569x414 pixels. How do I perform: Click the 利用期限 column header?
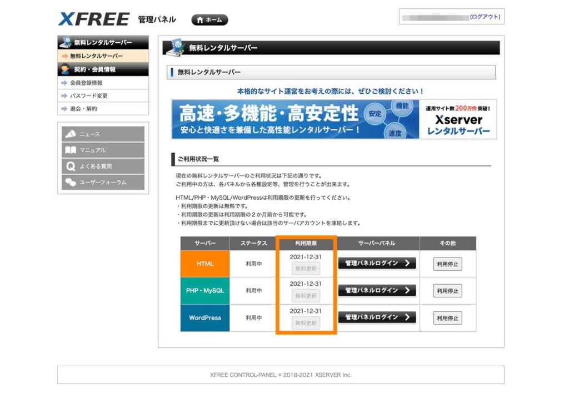306,243
